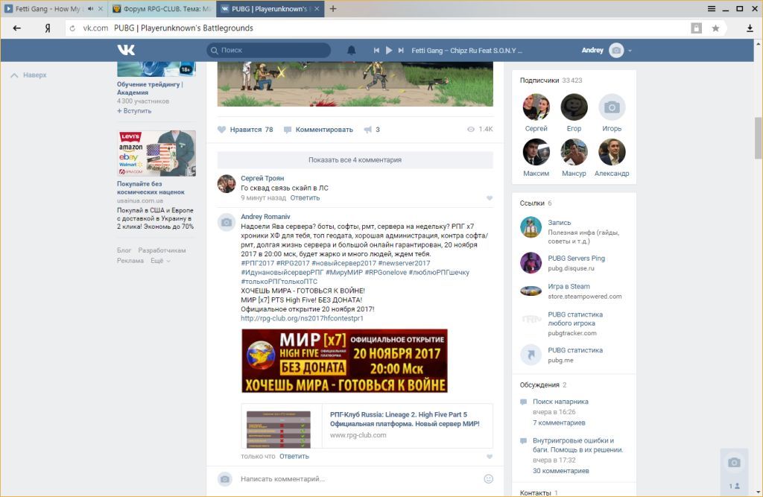
Task: Like Сергей Троян's comment heart
Action: [x=490, y=198]
